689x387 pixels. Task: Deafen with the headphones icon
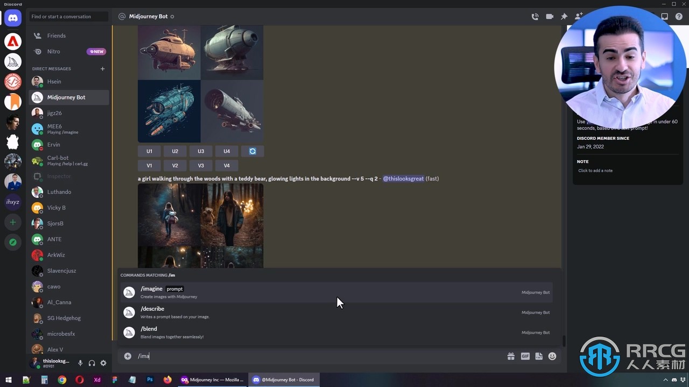tap(92, 363)
